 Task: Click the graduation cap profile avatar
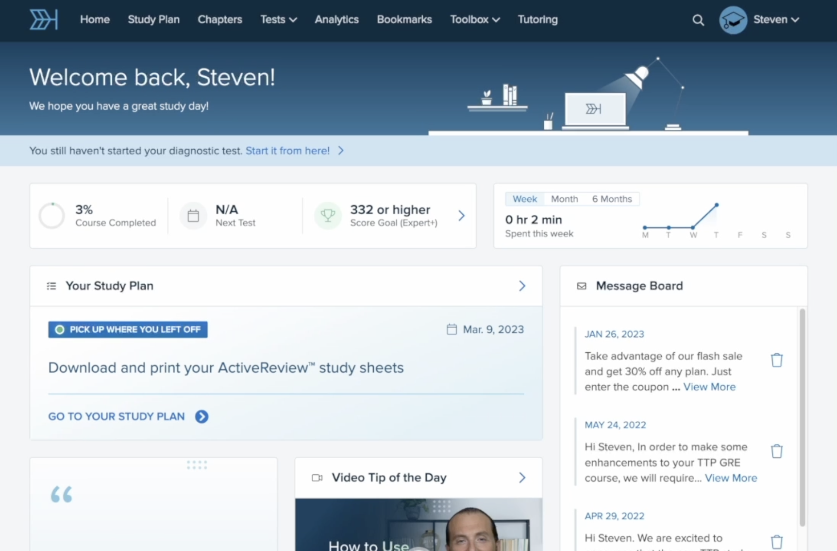733,20
